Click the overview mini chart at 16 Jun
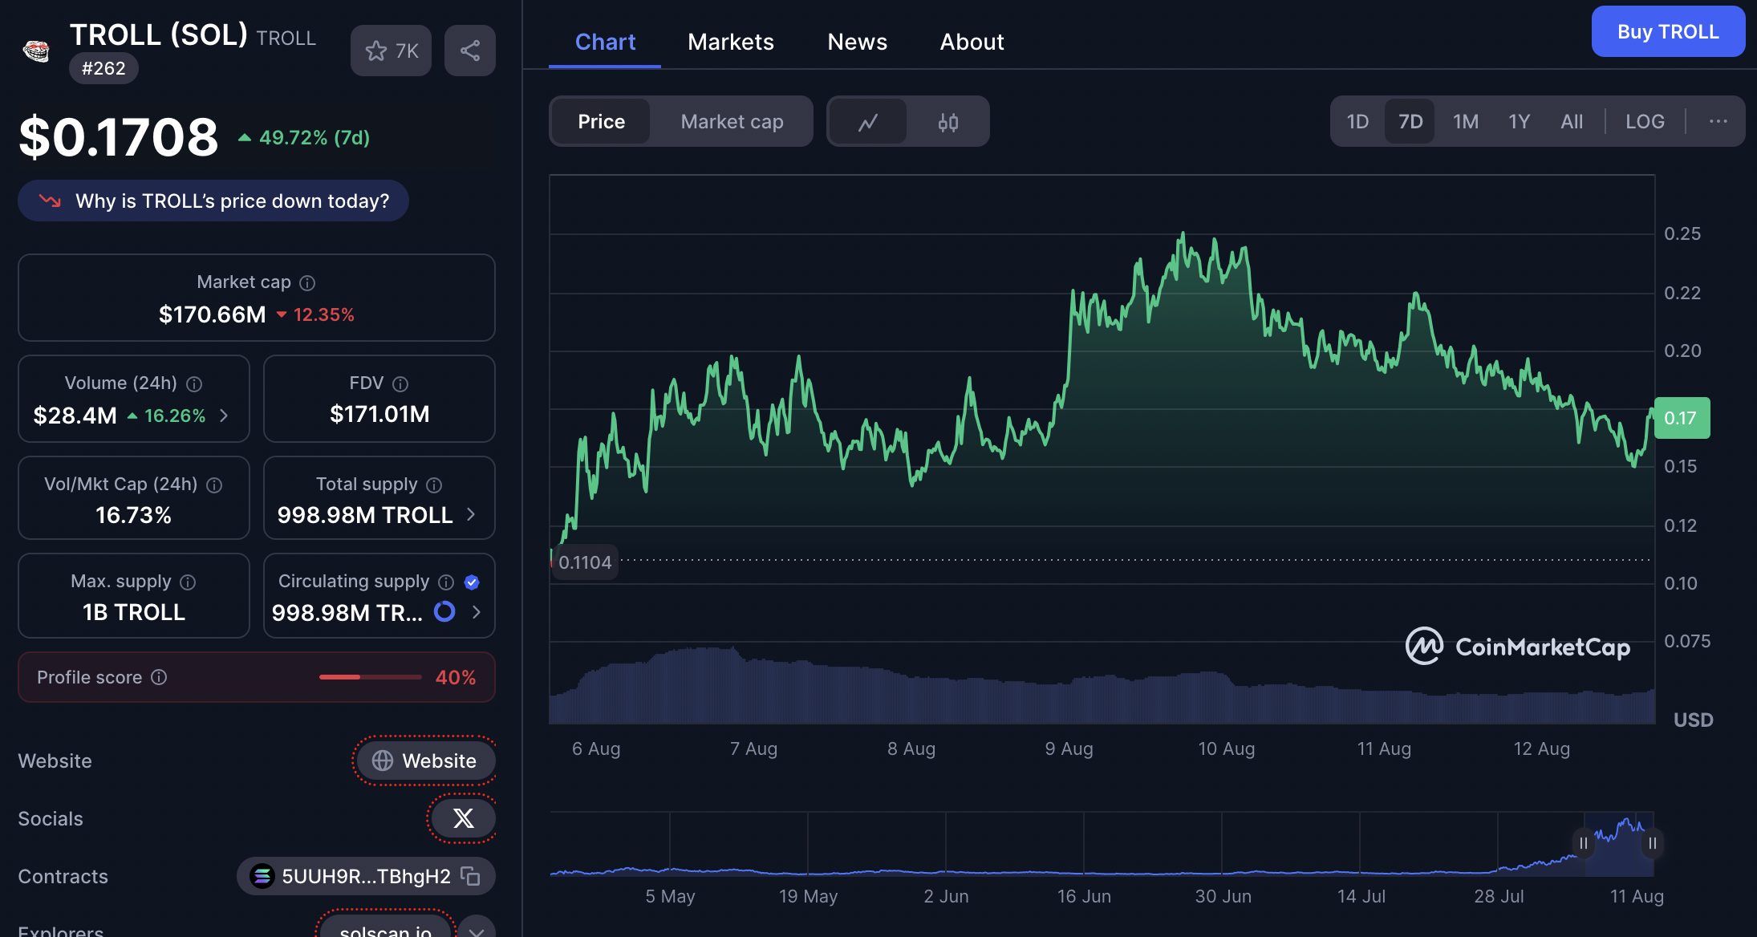 [1084, 844]
